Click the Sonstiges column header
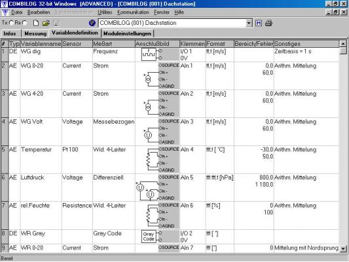The width and height of the screenshot is (349, 262). pyautogui.click(x=306, y=44)
